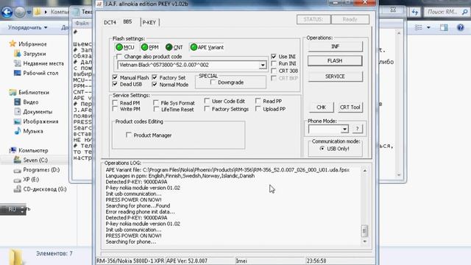Click SERVICE operation button
This screenshot has width=471, height=265.
pos(335,77)
